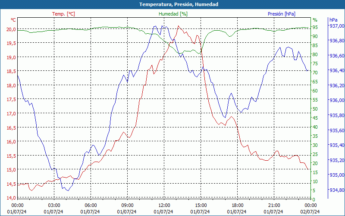This screenshot has width=345, height=216.
Task: Click the green "35" humidity axis value
Action: (x=315, y=136)
